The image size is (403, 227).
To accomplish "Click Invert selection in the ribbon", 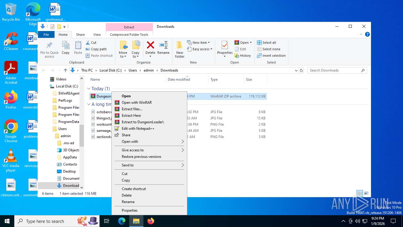I will (271, 56).
